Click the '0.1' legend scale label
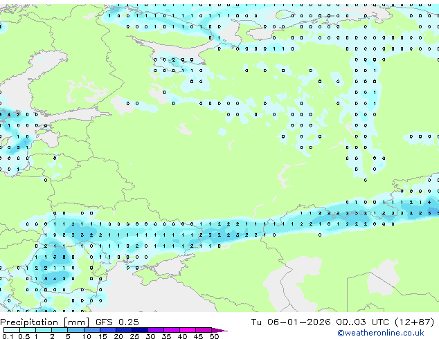This screenshot has width=439, height=339. (8, 336)
